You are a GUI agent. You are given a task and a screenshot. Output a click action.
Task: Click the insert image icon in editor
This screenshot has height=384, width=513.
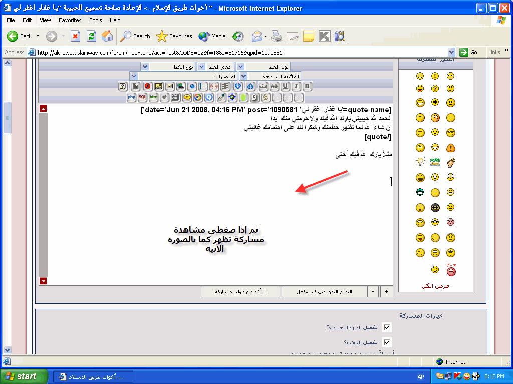(158, 86)
